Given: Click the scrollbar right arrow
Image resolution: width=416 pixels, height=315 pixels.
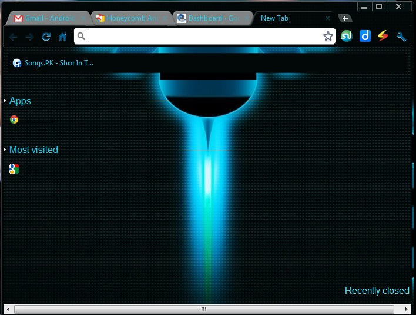Looking at the screenshot, I should tap(406, 309).
